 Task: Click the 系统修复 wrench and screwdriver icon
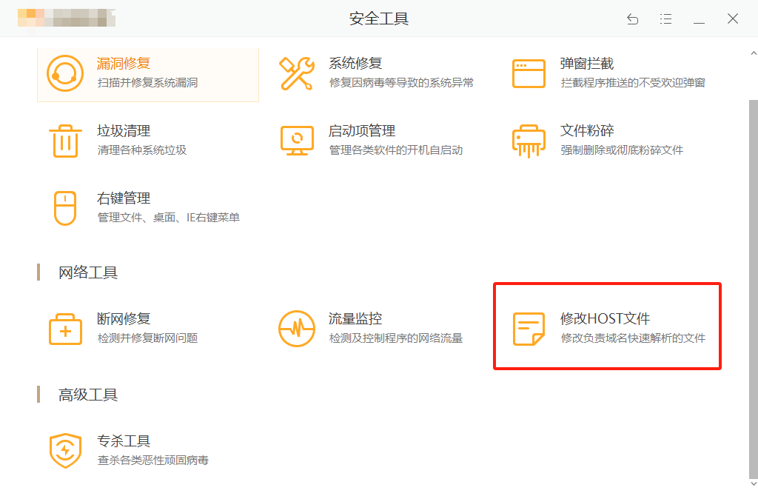pyautogui.click(x=297, y=73)
